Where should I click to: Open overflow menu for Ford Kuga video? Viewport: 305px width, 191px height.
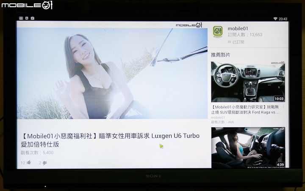(283, 106)
